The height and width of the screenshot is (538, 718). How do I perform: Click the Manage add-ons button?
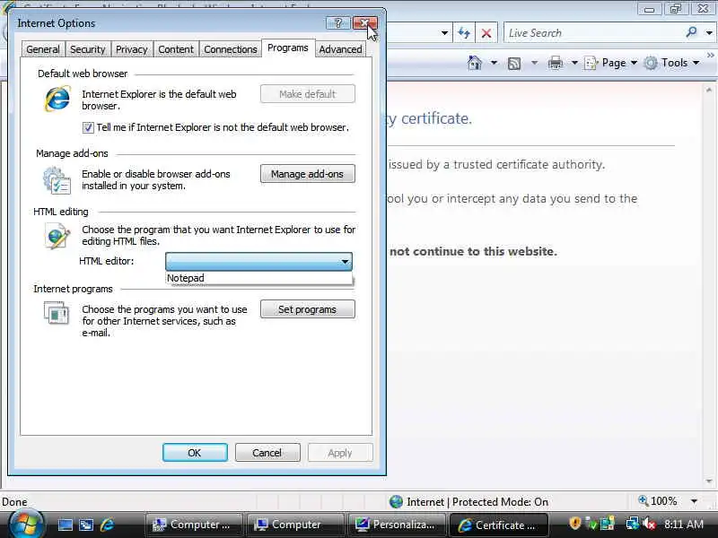point(307,174)
